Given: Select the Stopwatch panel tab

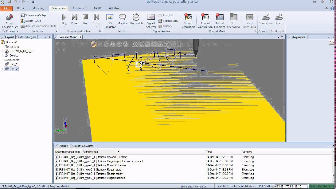Looking at the screenshot, I should coord(298,37).
